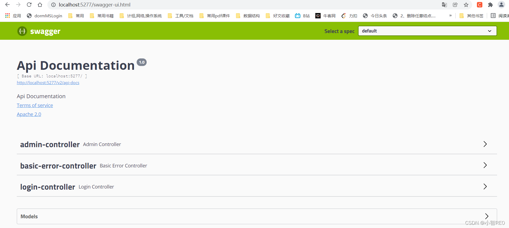Open the 删除任意结点 bookmark

tap(414, 16)
